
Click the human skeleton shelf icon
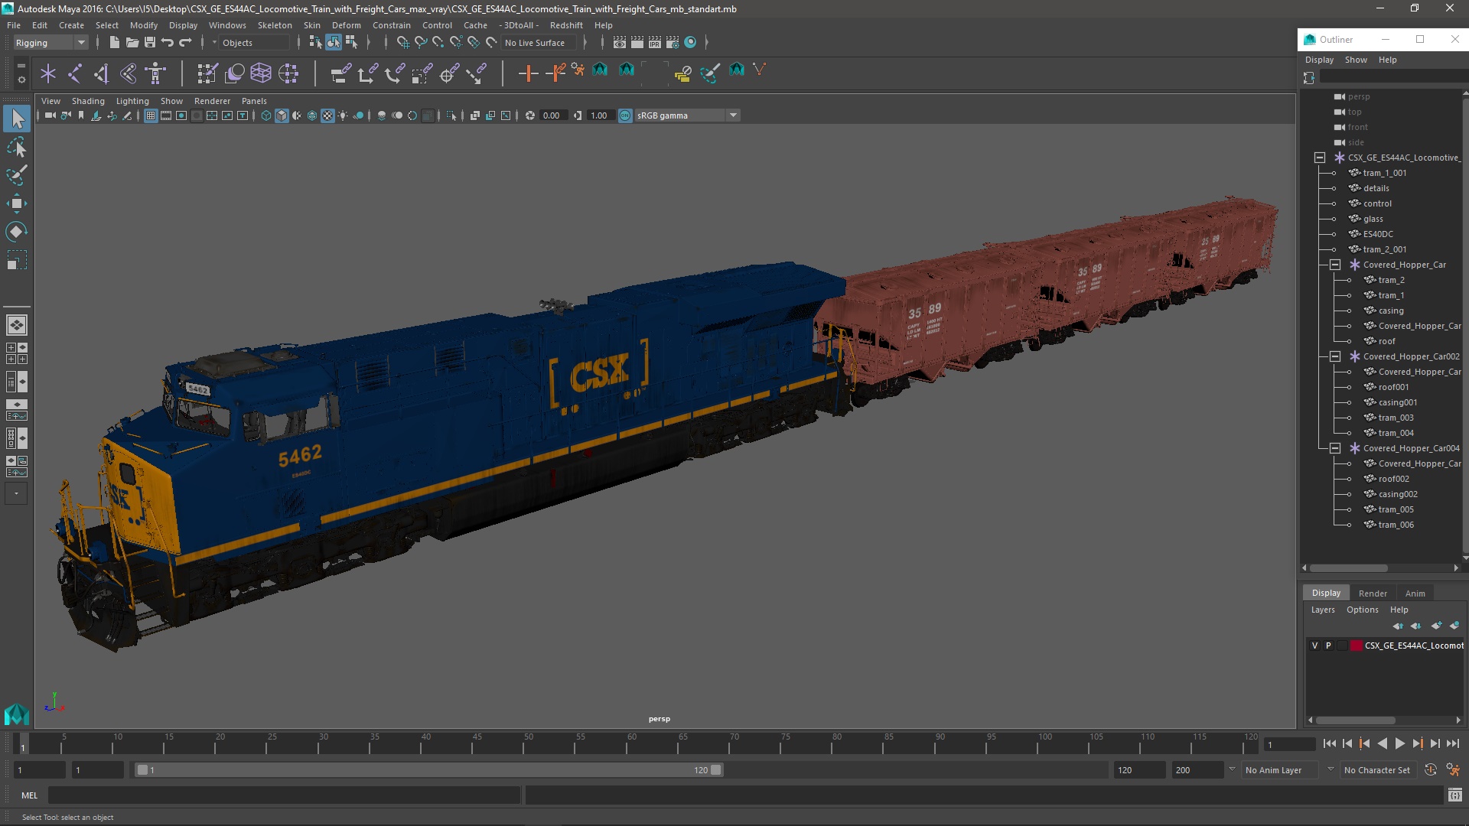pyautogui.click(x=156, y=73)
